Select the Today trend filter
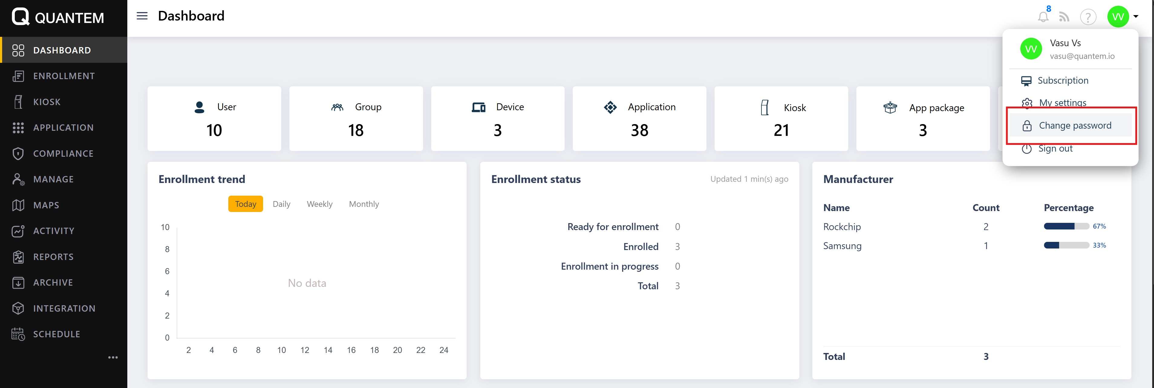Screen dimensions: 1154x388 click(246, 204)
